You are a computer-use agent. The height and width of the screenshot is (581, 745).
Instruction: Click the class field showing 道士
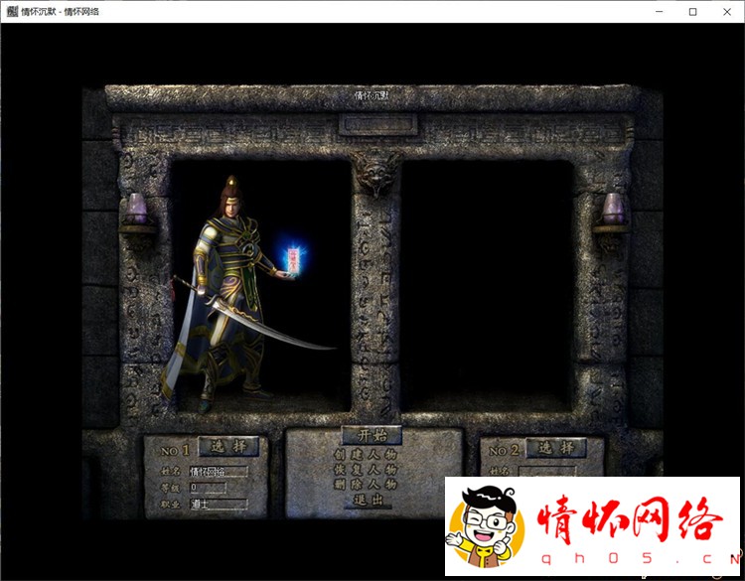(x=218, y=505)
